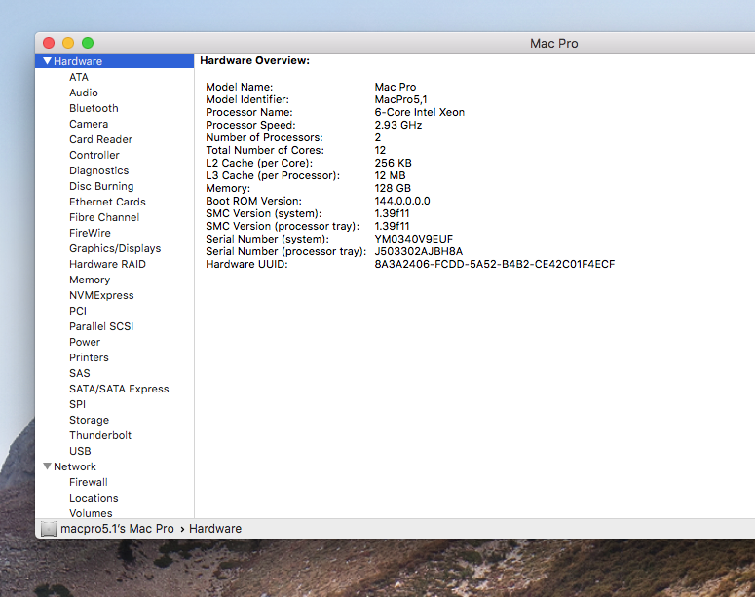Select Thunderbolt in sidebar

(100, 435)
